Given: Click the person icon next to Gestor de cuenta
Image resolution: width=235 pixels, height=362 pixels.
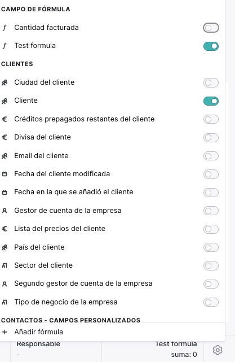Looking at the screenshot, I should (5, 211).
